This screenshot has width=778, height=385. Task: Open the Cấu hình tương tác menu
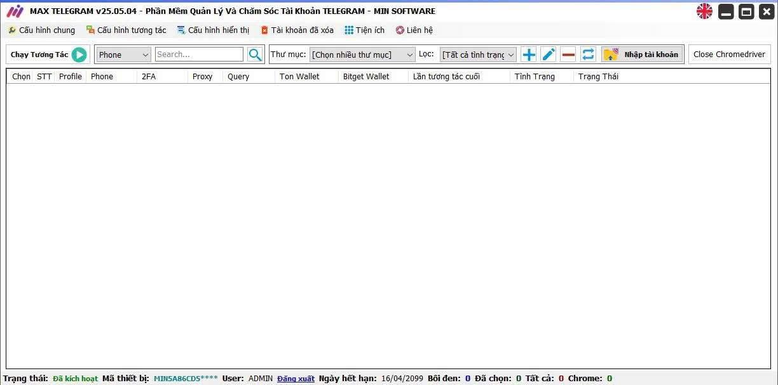126,30
